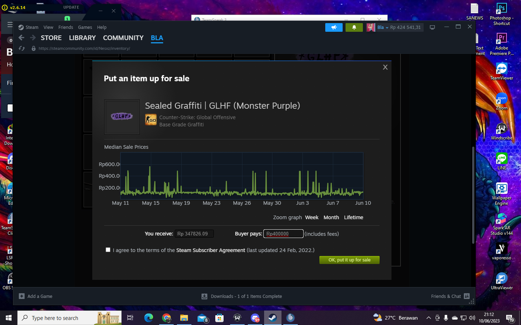The width and height of the screenshot is (521, 325).
Task: Click the GLHF graffiti item thumbnail
Action: coord(122,117)
